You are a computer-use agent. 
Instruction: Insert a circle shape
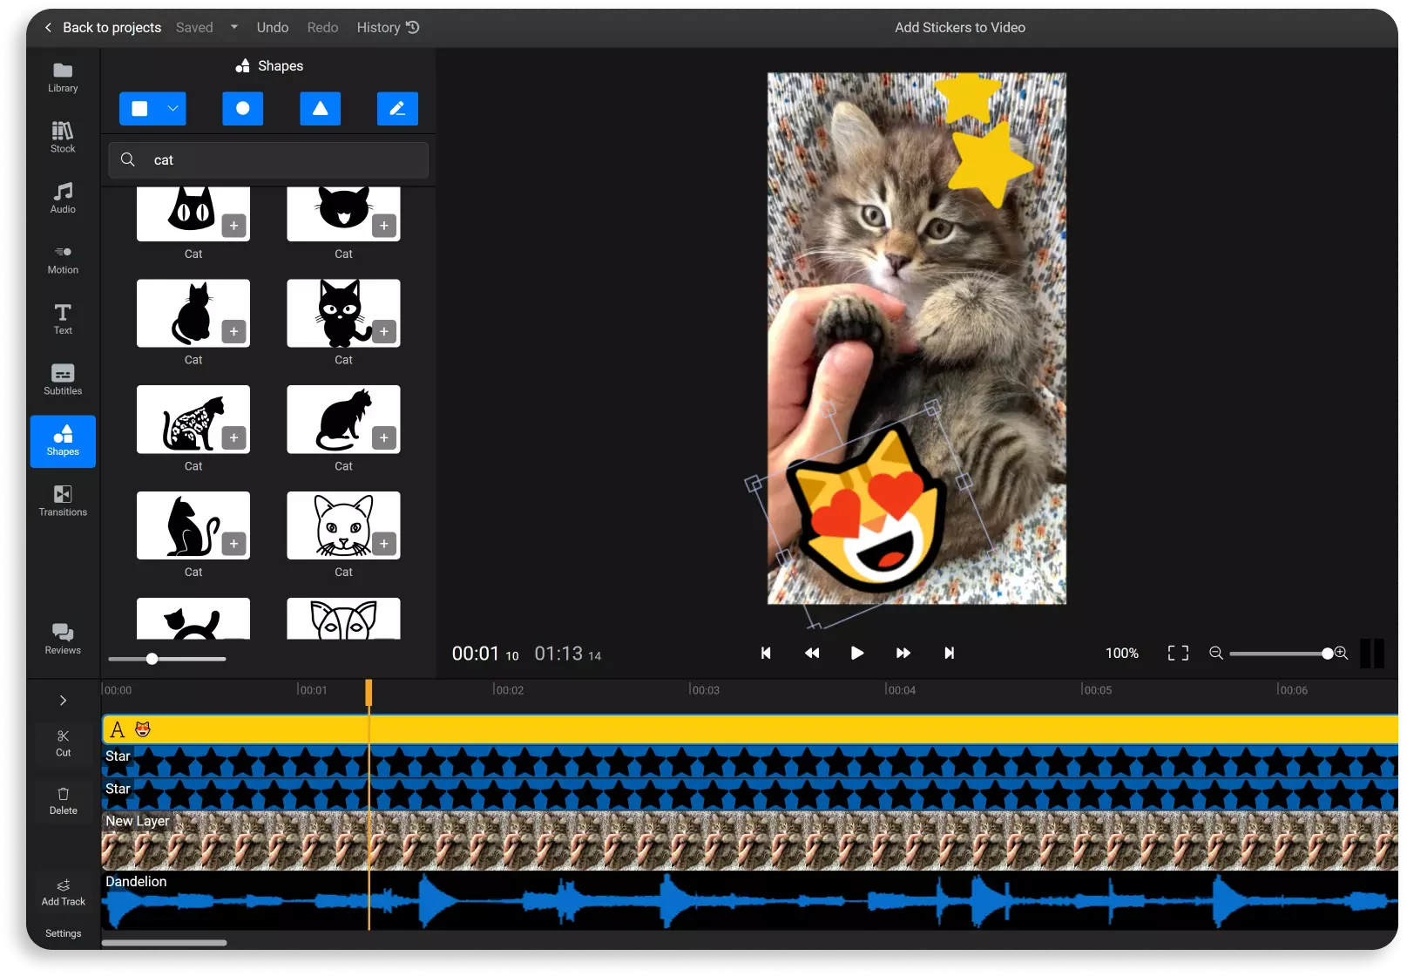point(242,108)
